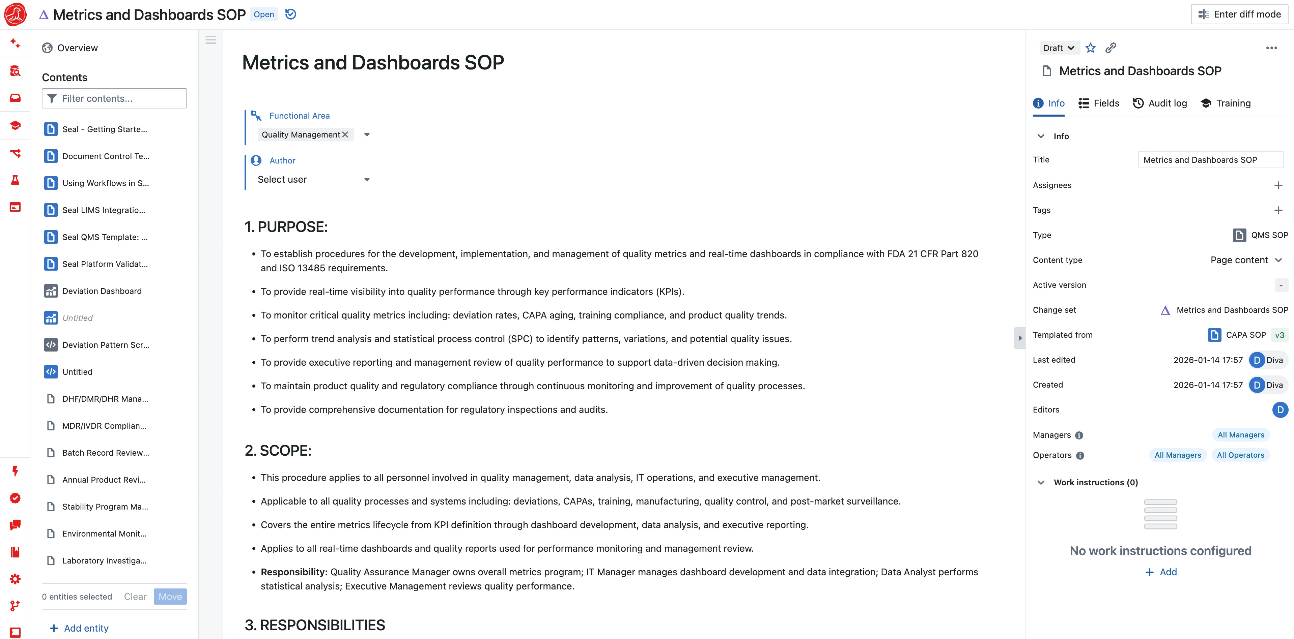The height and width of the screenshot is (639, 1294).
Task: Open the three-dot more options menu
Action: pos(1271,48)
